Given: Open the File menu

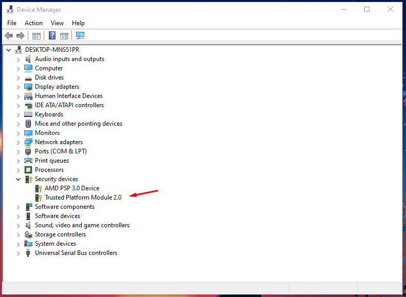Looking at the screenshot, I should click(12, 23).
